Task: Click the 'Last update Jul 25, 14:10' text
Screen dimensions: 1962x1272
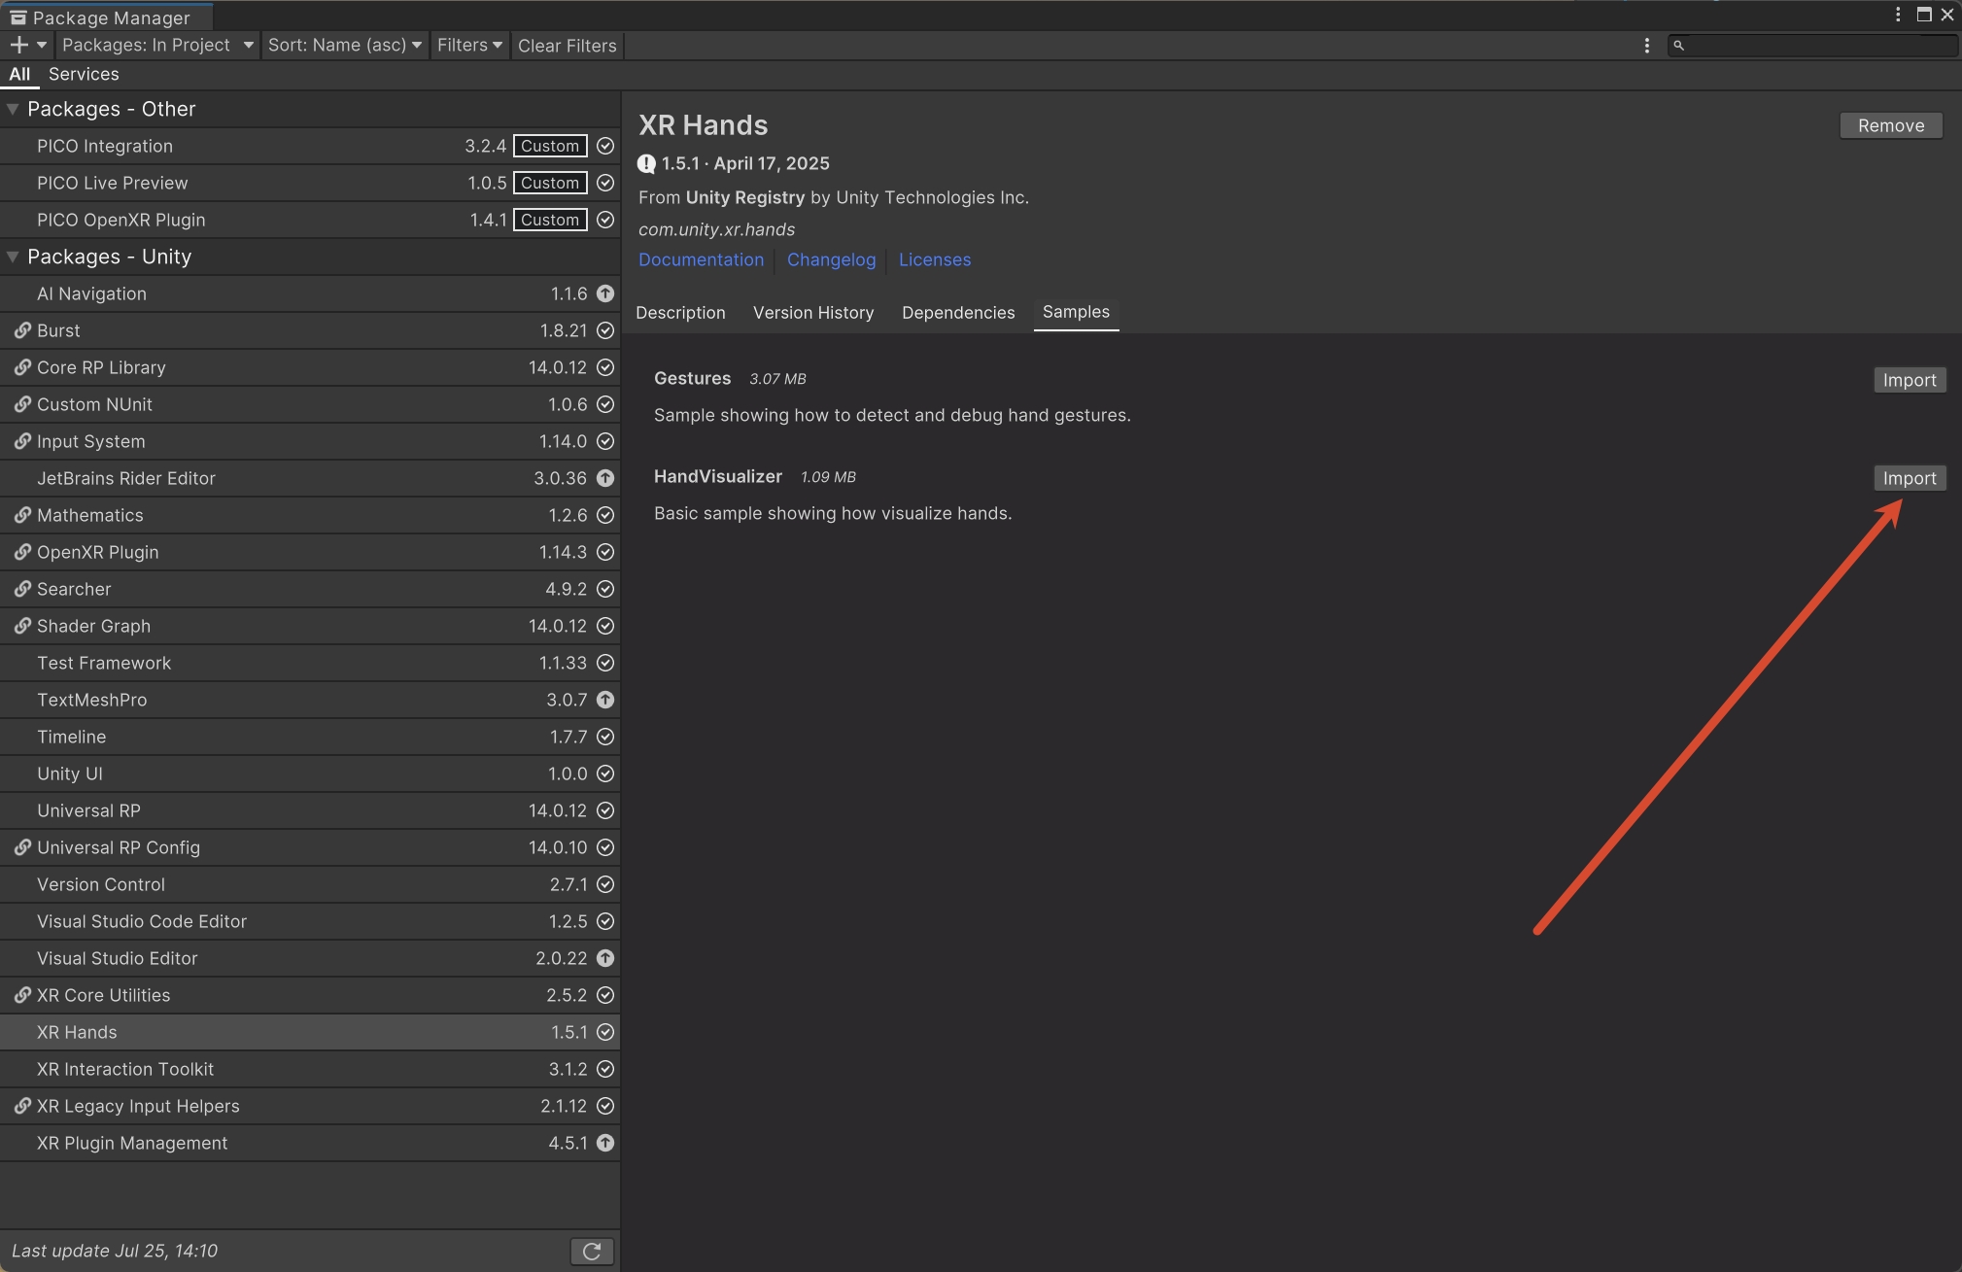Action: [115, 1251]
